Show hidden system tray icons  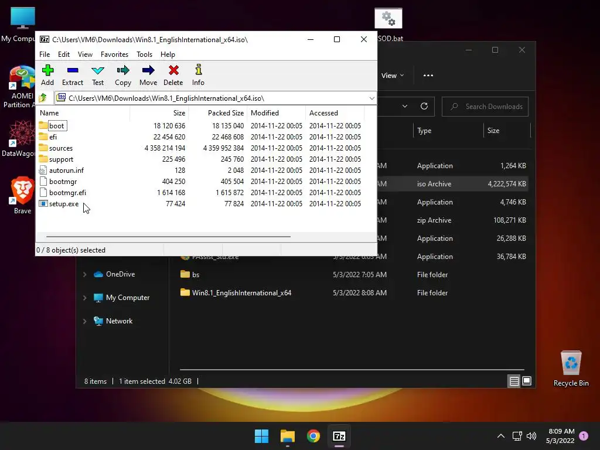[x=500, y=436]
